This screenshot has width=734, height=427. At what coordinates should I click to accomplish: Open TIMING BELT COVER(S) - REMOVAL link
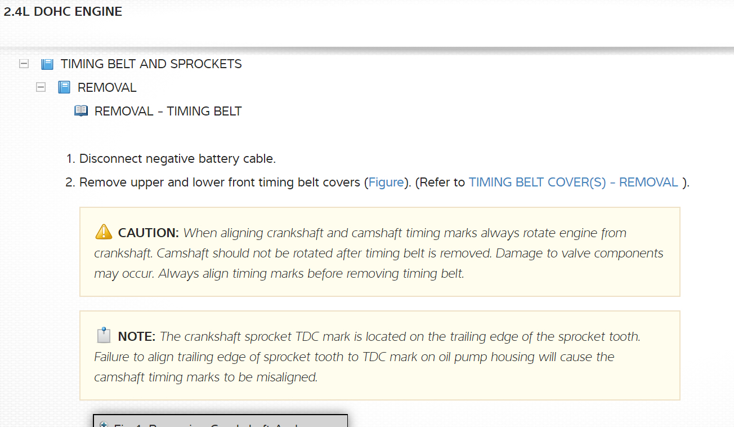tap(573, 183)
